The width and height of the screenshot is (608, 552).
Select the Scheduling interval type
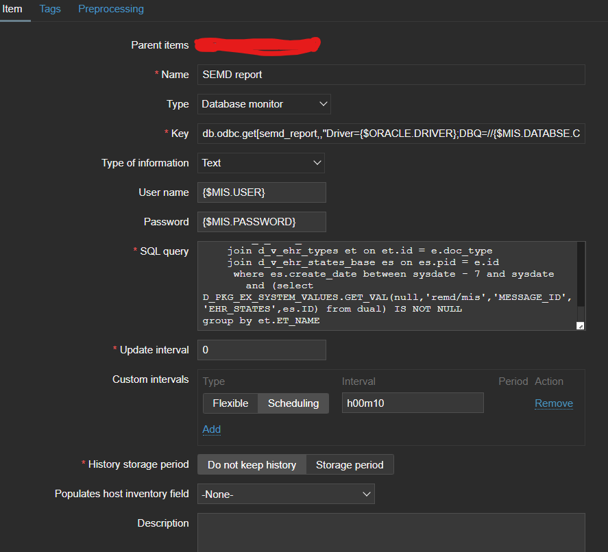(293, 403)
